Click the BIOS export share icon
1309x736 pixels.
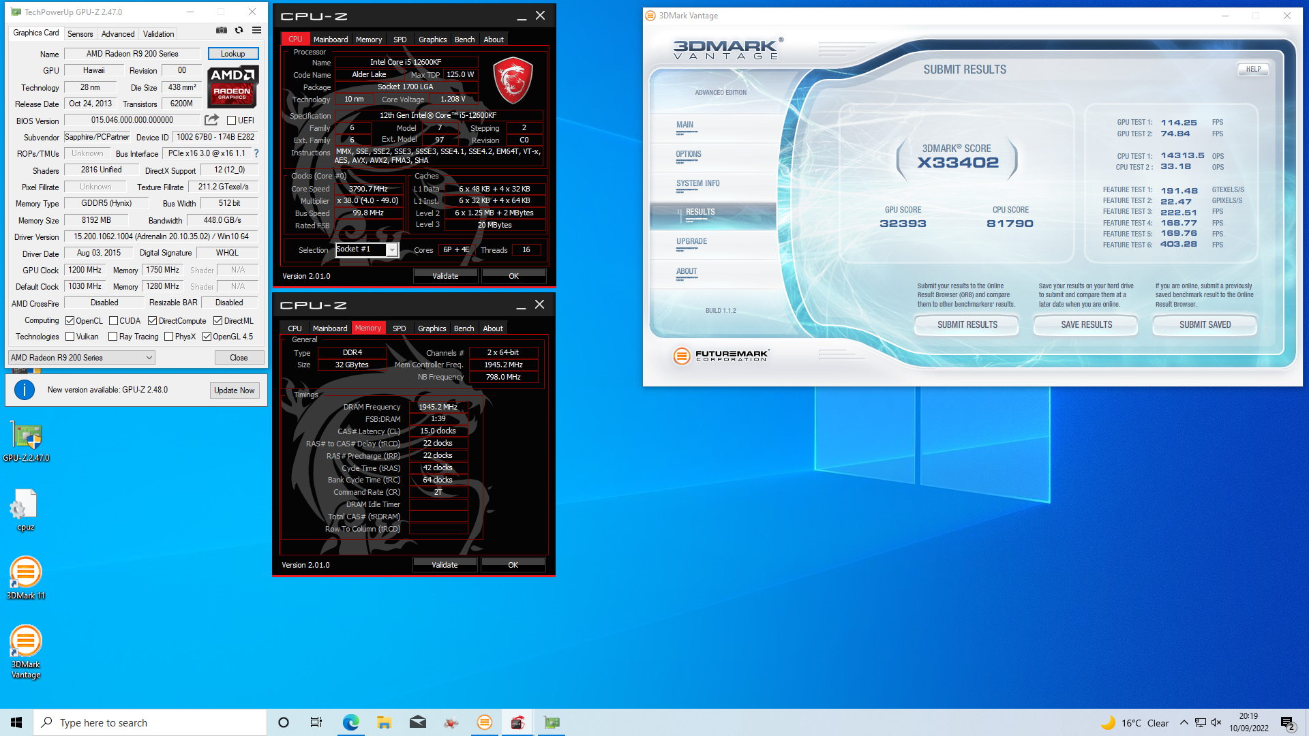[x=211, y=120]
